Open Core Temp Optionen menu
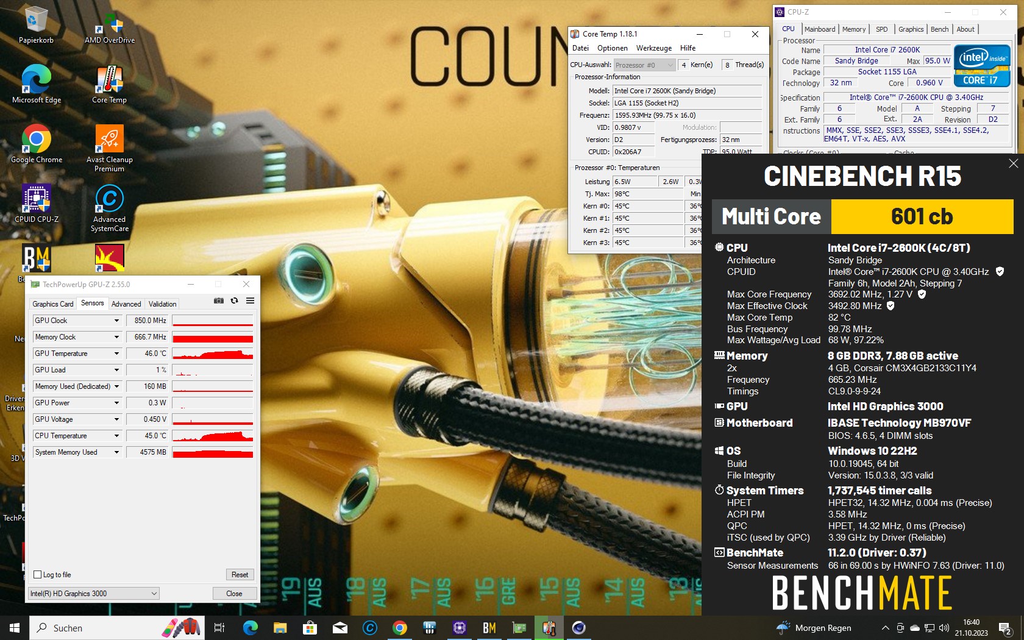1024x640 pixels. pos(612,48)
